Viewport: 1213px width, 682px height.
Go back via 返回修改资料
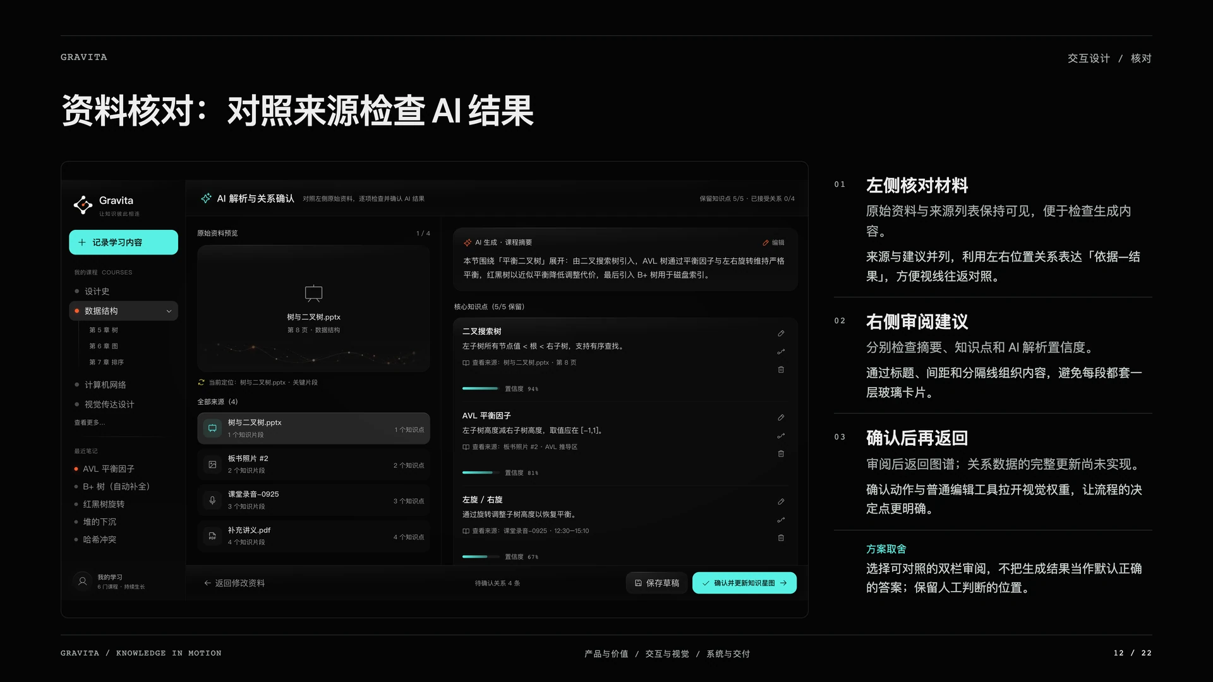tap(234, 583)
